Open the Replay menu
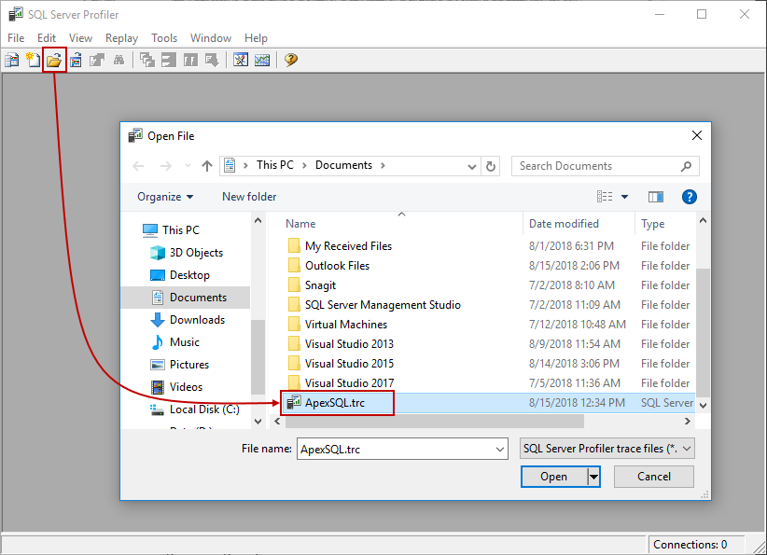The height and width of the screenshot is (555, 767). (122, 38)
